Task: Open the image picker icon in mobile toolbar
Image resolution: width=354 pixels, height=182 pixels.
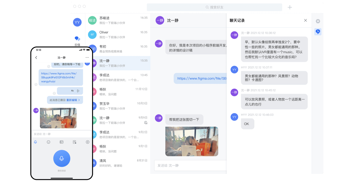Action: 61,142
